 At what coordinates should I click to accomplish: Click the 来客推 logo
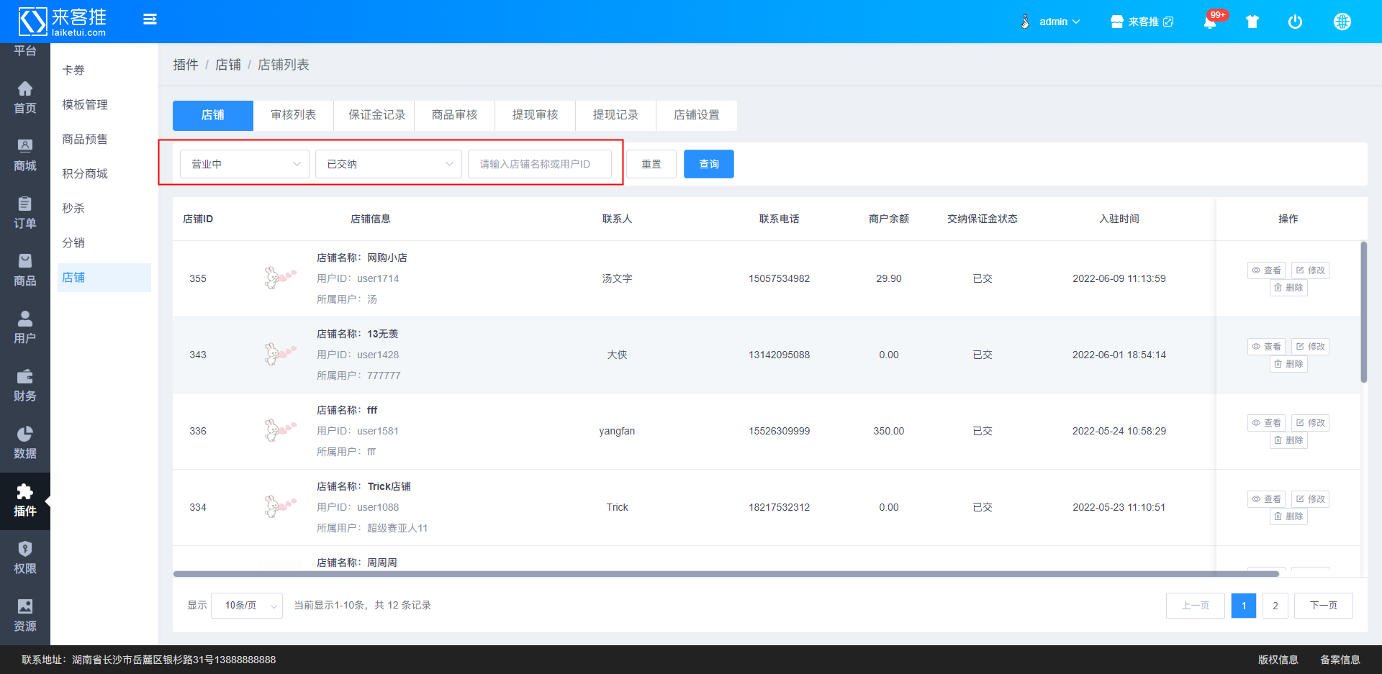[x=63, y=22]
